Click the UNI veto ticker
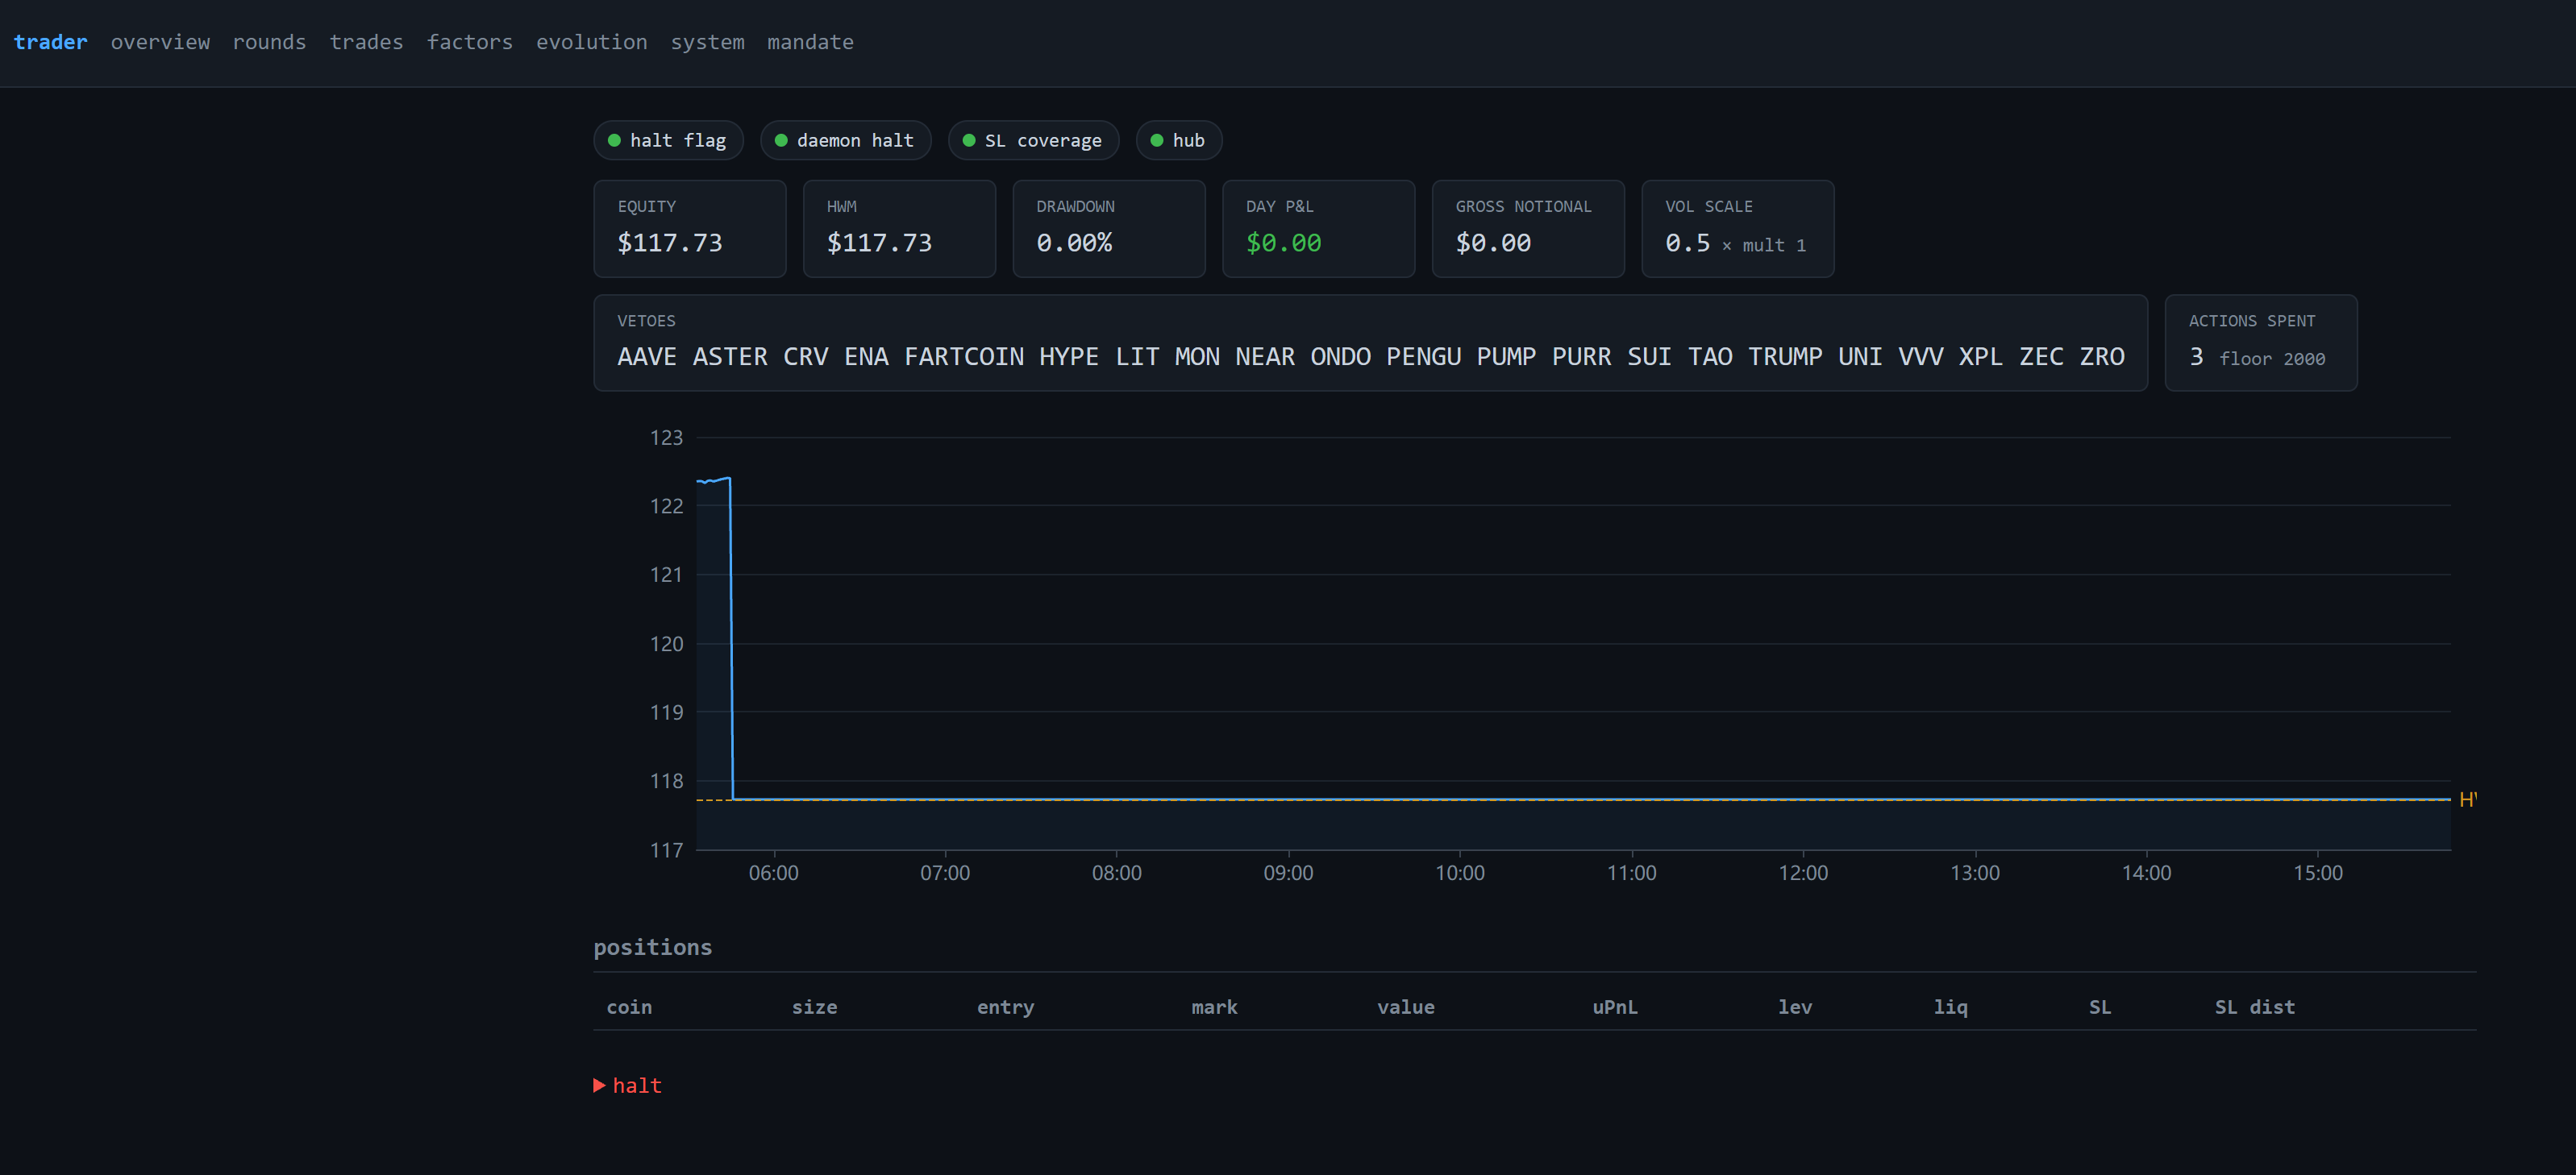The width and height of the screenshot is (2576, 1175). [x=1860, y=357]
